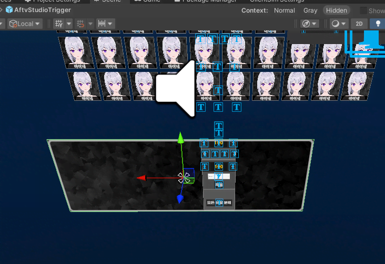Select the rightmost T gizmo just below the portrait rows
Image resolution: width=385 pixels, height=264 pixels.
237,107
